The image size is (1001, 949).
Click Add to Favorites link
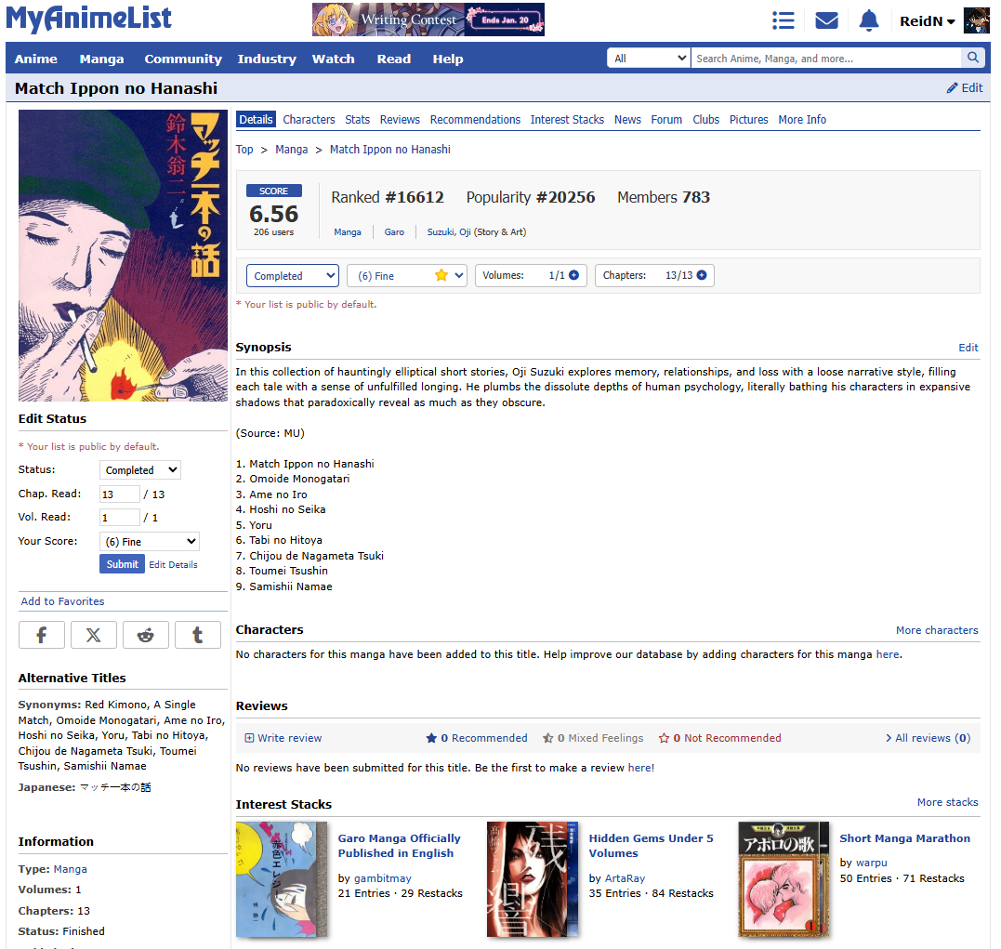pyautogui.click(x=62, y=601)
